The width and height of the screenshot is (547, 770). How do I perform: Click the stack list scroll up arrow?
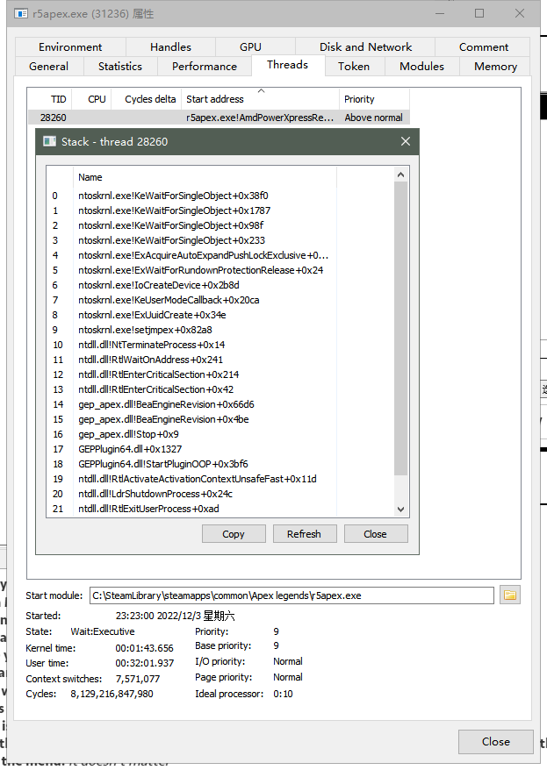(x=401, y=175)
